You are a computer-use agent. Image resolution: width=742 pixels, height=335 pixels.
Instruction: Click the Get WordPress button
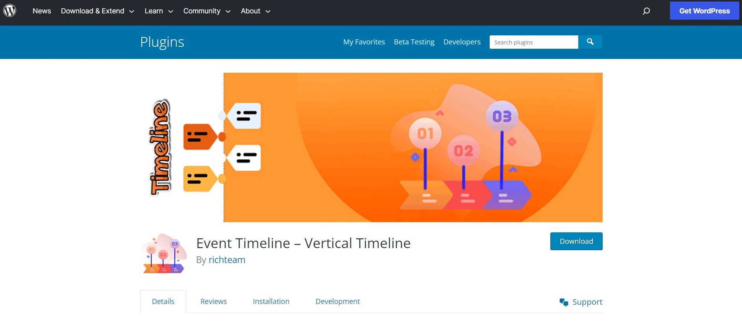tap(704, 11)
